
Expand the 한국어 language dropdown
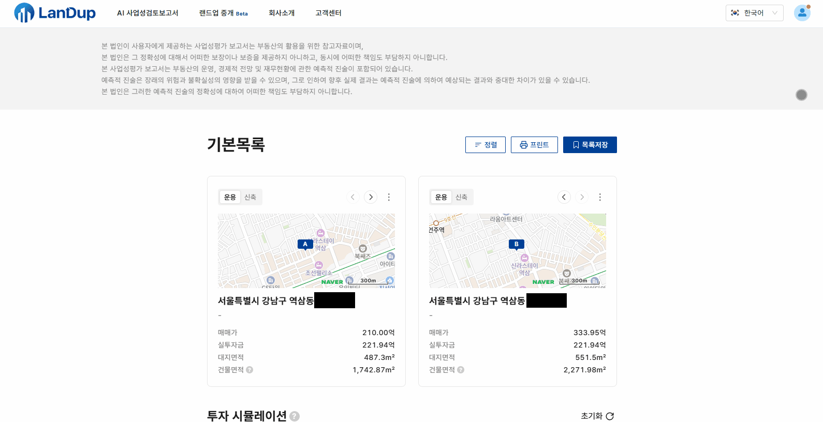[754, 13]
